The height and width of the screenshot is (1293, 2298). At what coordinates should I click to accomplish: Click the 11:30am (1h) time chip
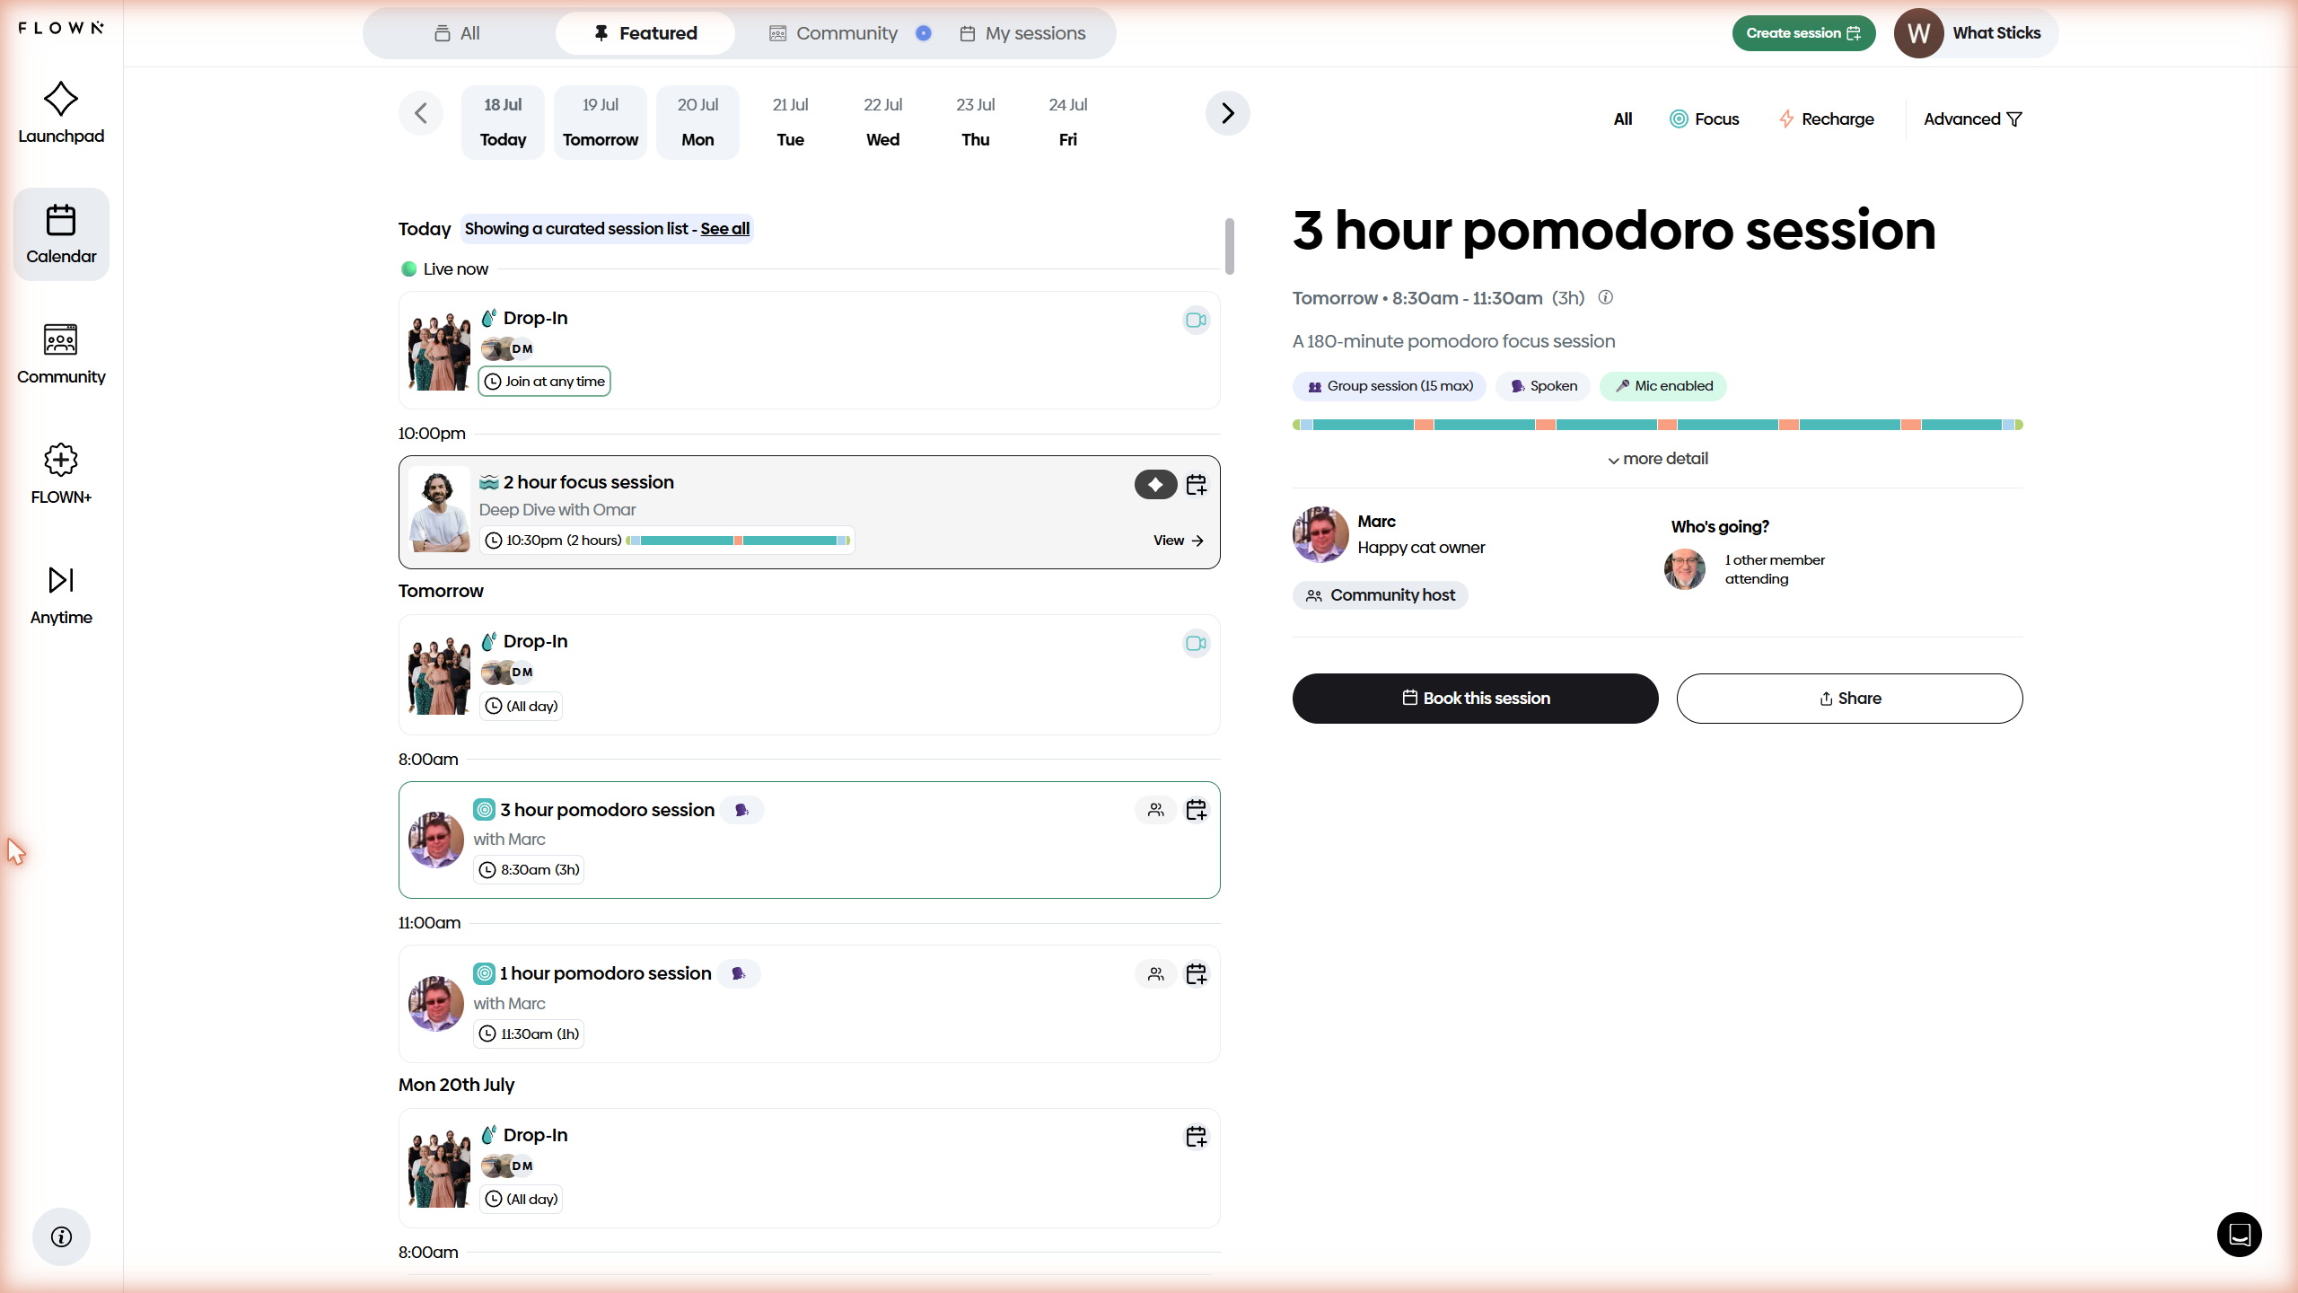point(529,1034)
